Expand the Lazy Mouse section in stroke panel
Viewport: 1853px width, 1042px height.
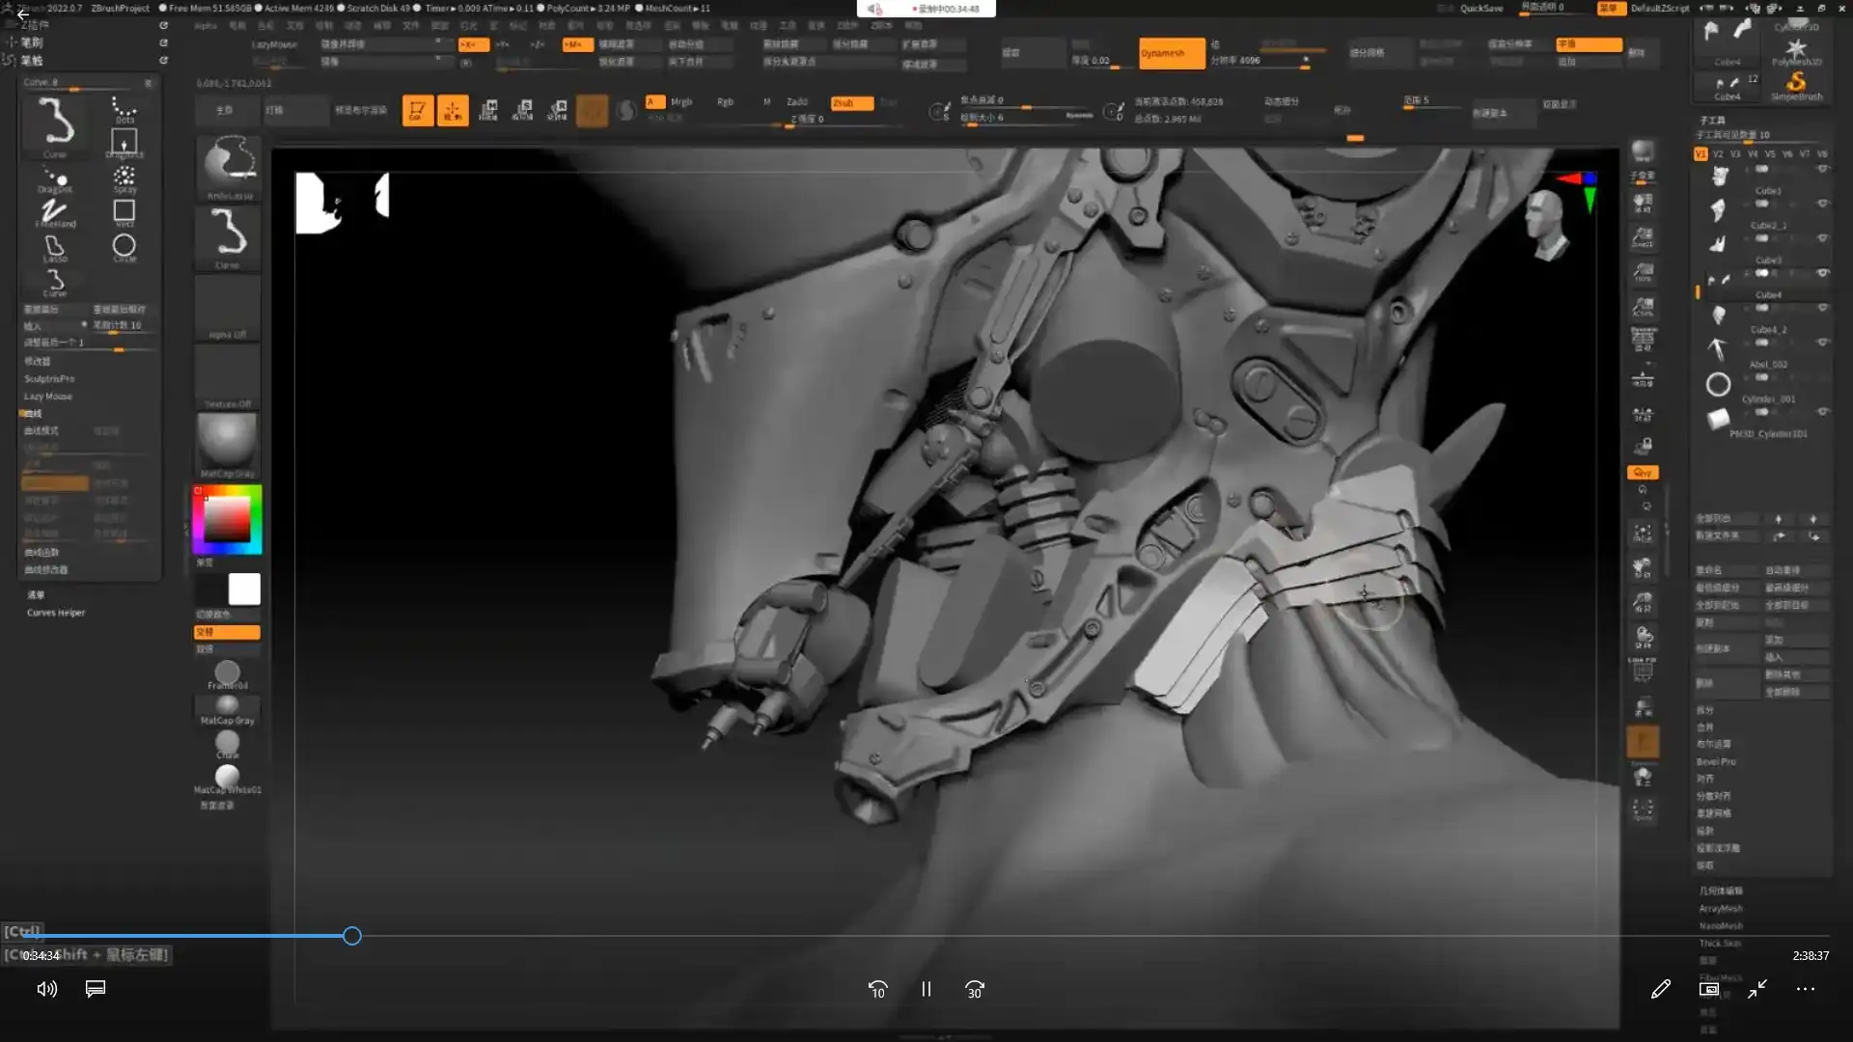(48, 397)
